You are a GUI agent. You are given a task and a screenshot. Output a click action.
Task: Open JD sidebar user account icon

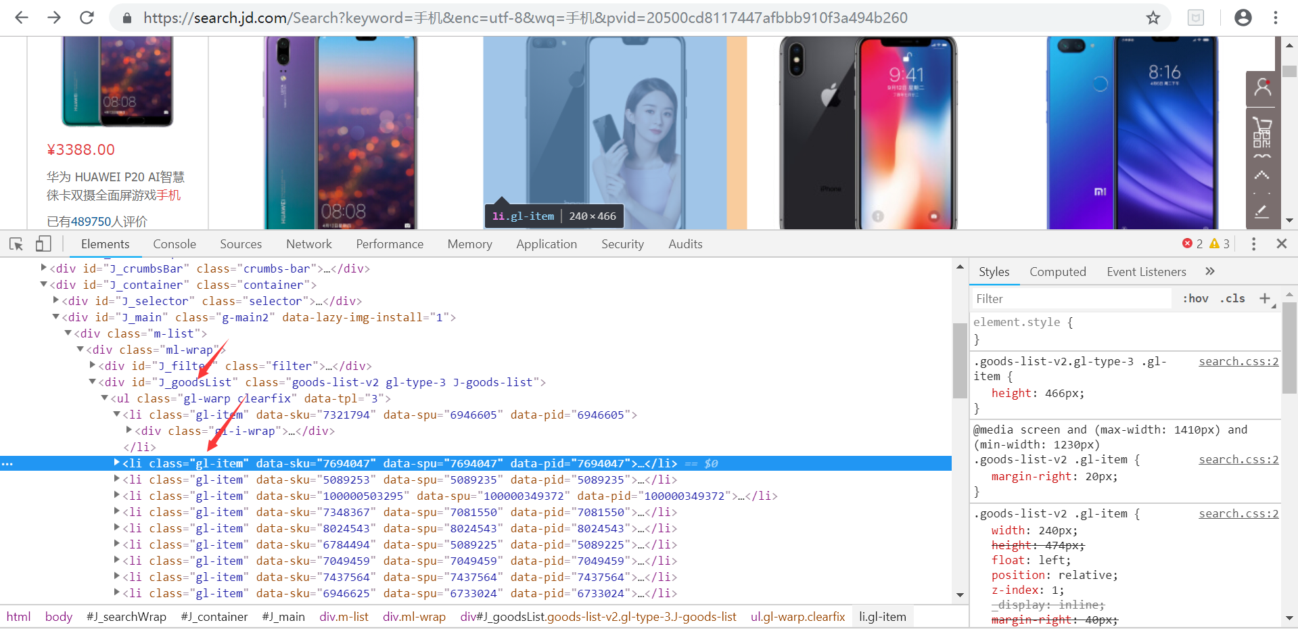[1262, 88]
